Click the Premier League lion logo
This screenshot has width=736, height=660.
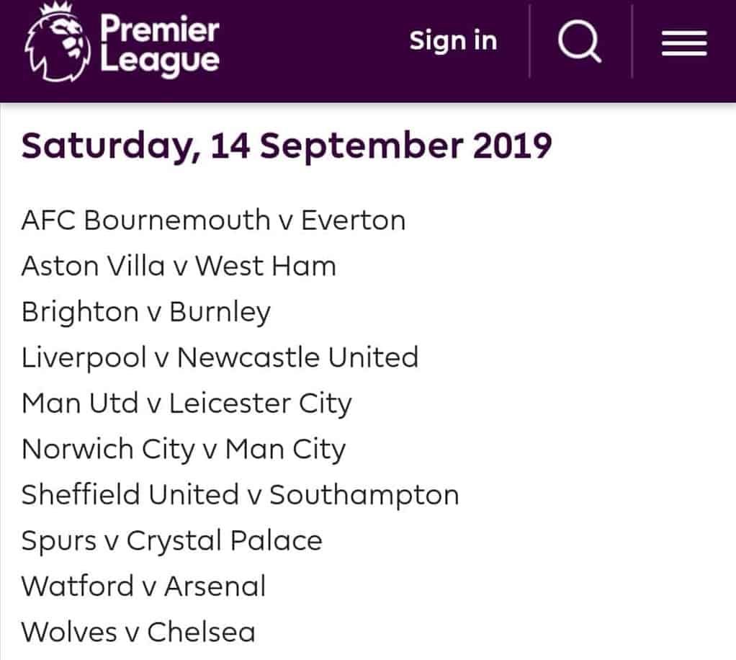pyautogui.click(x=58, y=43)
